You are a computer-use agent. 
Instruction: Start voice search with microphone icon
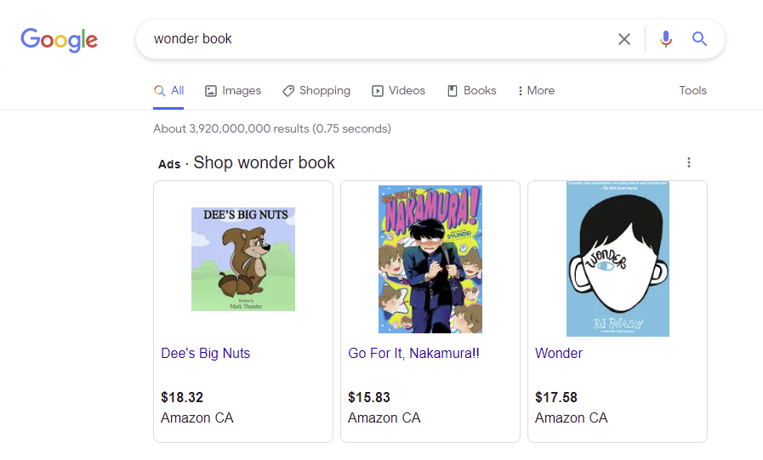pyautogui.click(x=666, y=39)
